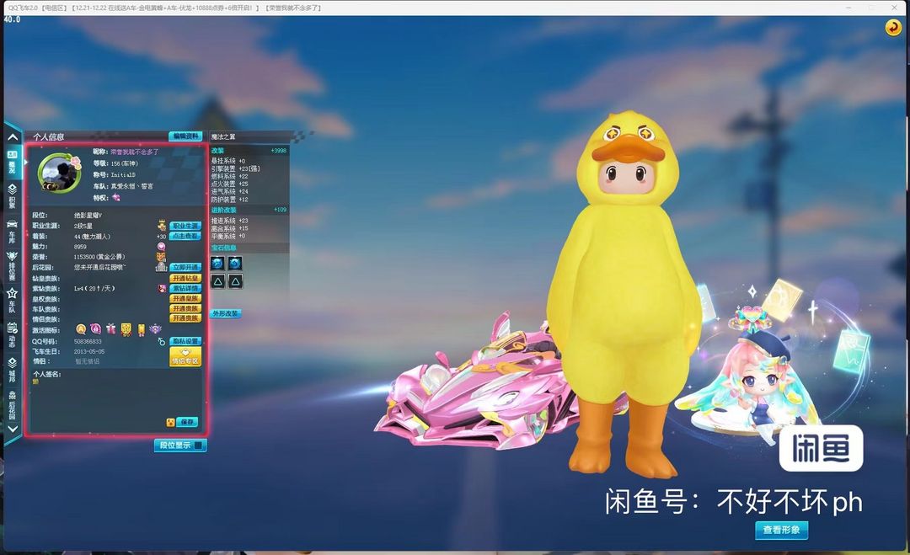Click the 魔法之翼 car name header
The width and height of the screenshot is (910, 555).
click(x=223, y=137)
